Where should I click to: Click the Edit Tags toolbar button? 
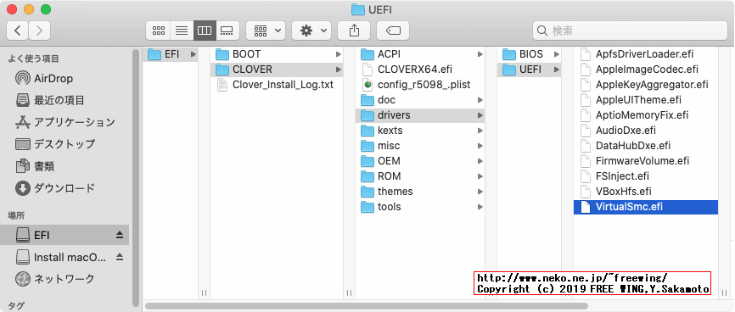pyautogui.click(x=393, y=31)
